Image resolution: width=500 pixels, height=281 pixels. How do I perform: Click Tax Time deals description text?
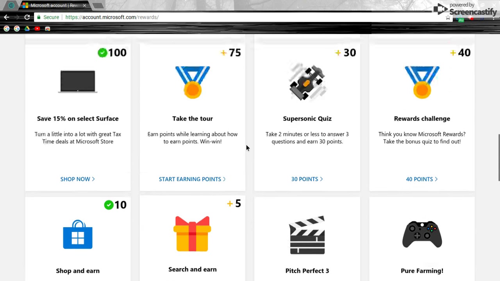click(x=78, y=138)
